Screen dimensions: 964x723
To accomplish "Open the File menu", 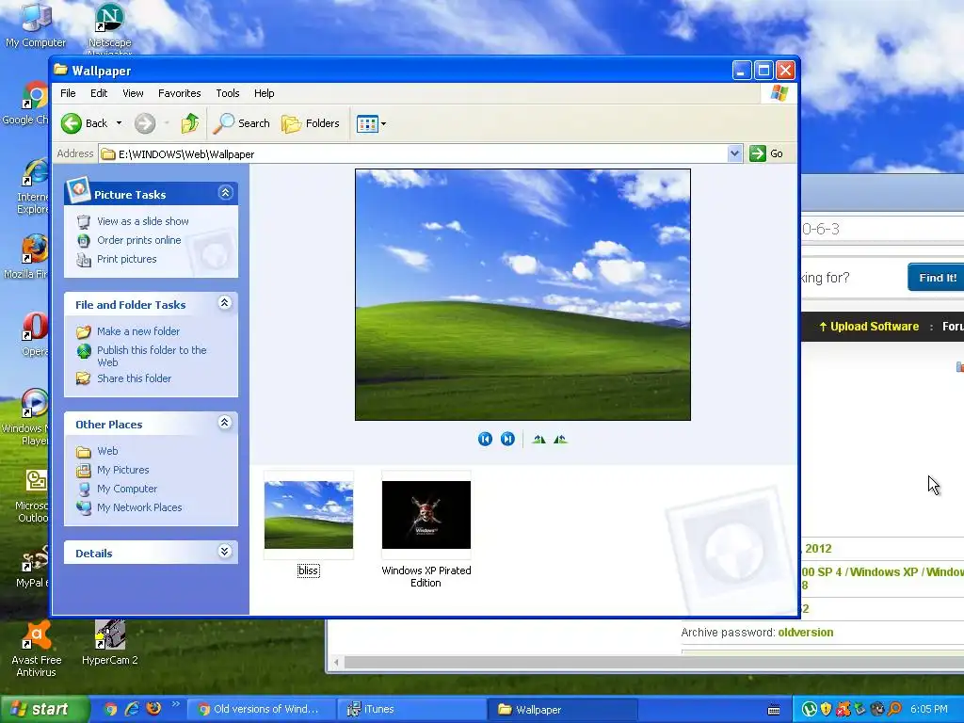I will pos(68,93).
